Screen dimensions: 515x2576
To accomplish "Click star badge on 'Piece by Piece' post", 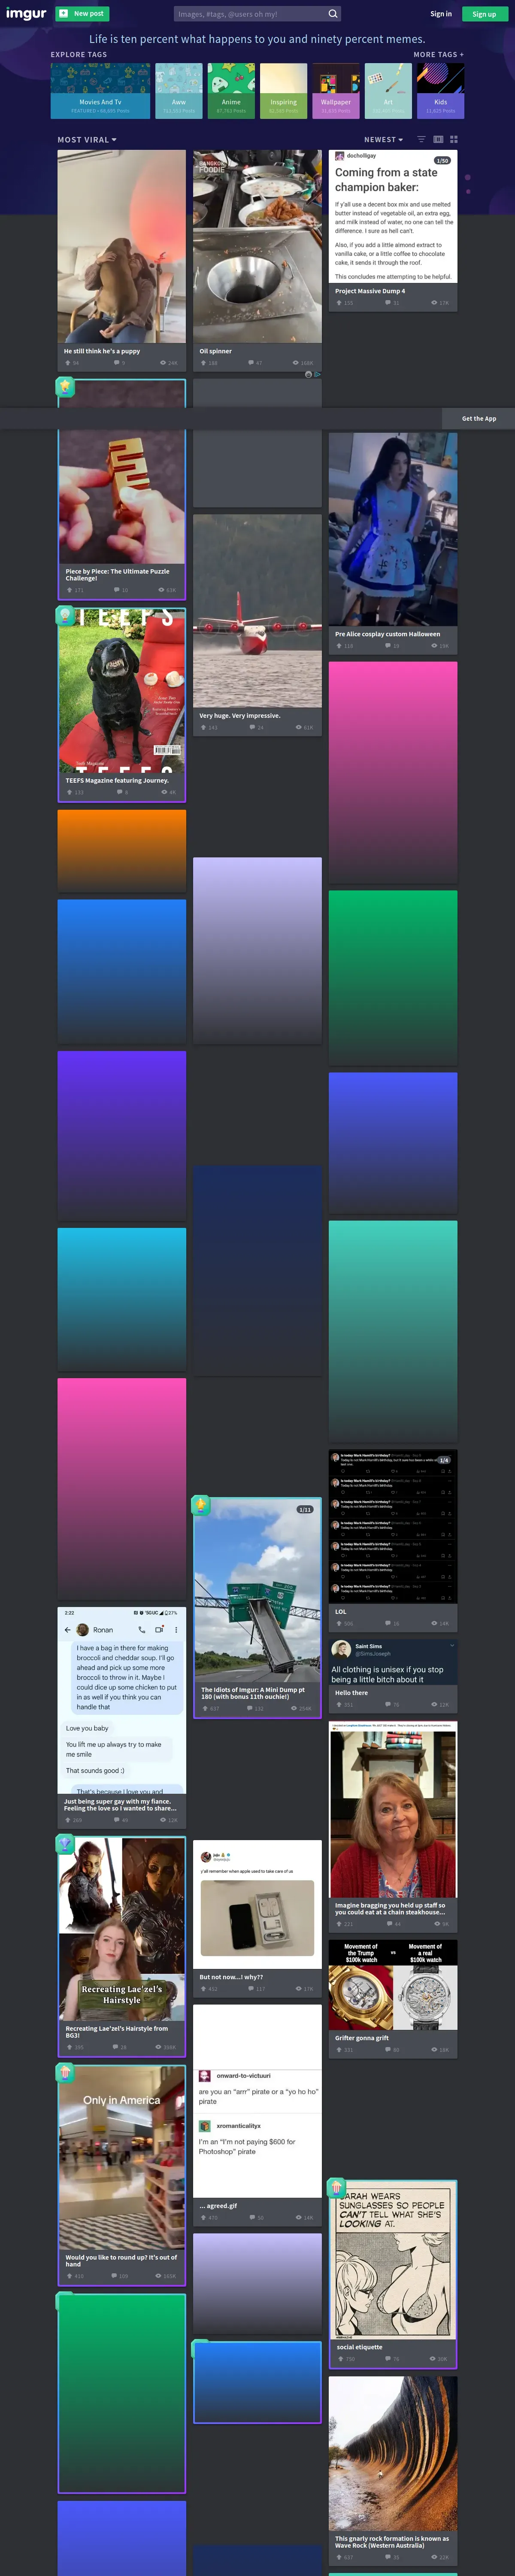I will (x=65, y=386).
